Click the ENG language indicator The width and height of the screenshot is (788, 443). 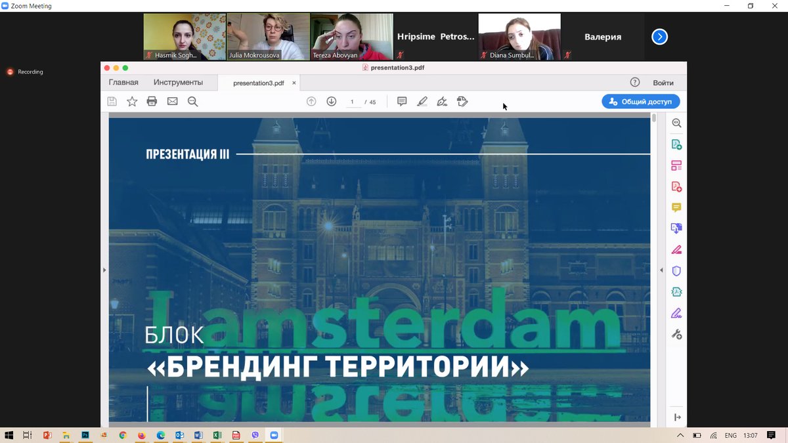(x=730, y=436)
